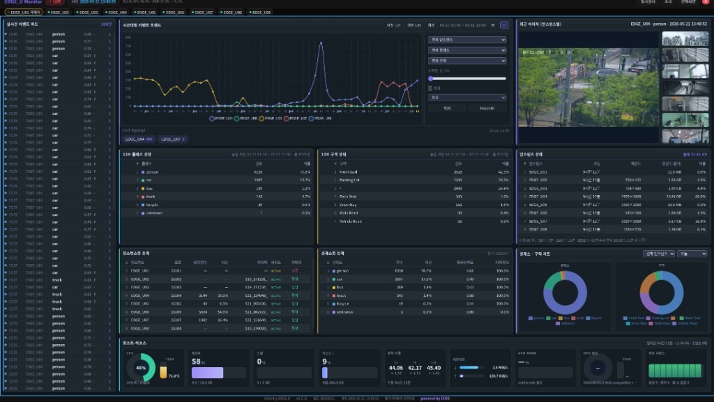The image size is (714, 402).
Task: Click the EDGE_U07 2 chip below the chart
Action: pyautogui.click(x=173, y=139)
